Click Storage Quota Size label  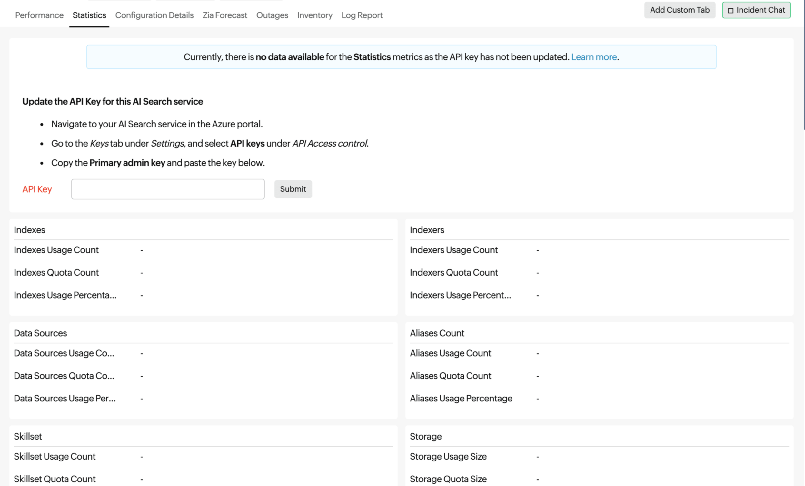click(448, 479)
